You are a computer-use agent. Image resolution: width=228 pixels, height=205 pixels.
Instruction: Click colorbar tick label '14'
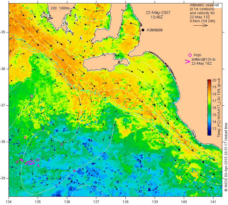coord(214,122)
